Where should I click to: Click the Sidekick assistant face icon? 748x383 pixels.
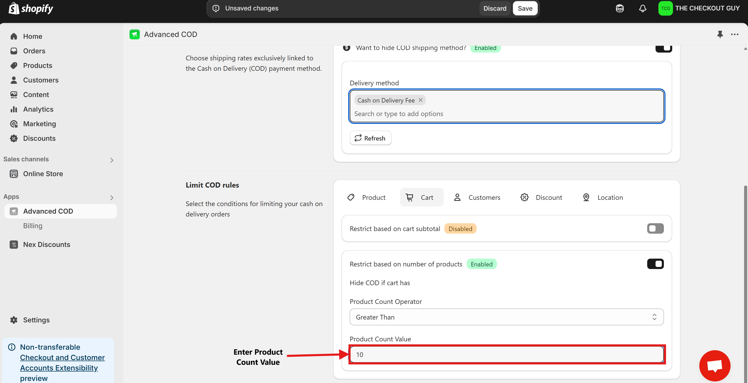(619, 8)
